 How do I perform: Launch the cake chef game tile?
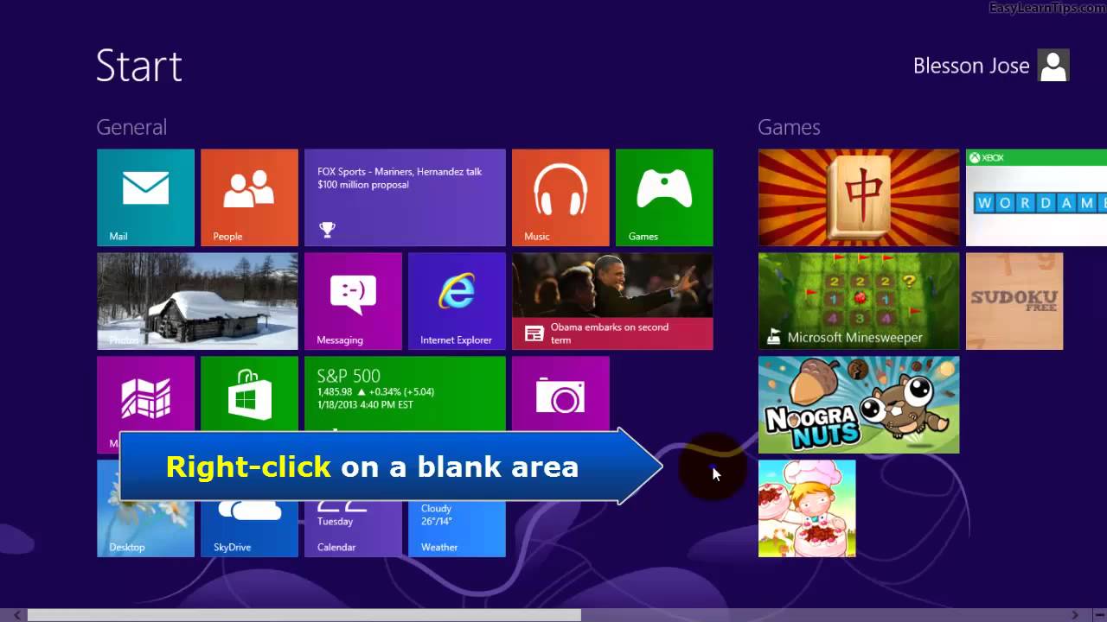point(807,509)
